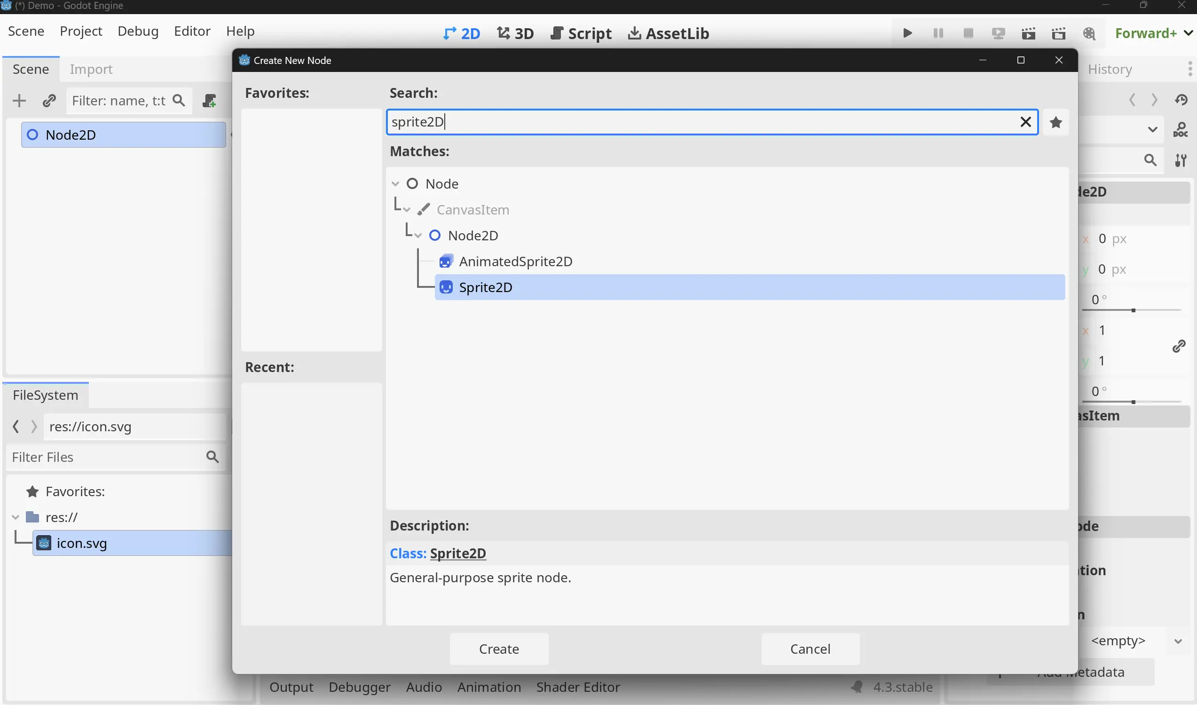Go to previous object in inspector history
Screen dimensions: 1197x705
point(1133,100)
